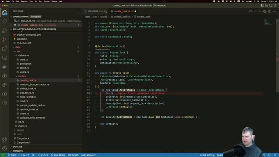This screenshot has width=279, height=157.
Task: Open Git Graph from status bar
Action: pos(73,155)
